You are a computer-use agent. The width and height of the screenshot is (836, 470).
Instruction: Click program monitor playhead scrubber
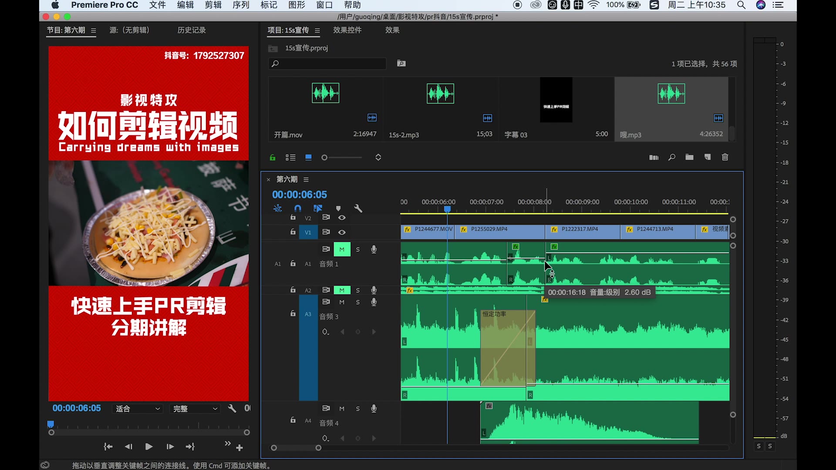[51, 424]
